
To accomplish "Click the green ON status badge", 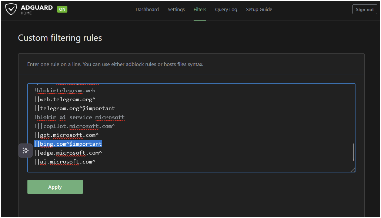I will coord(62,10).
